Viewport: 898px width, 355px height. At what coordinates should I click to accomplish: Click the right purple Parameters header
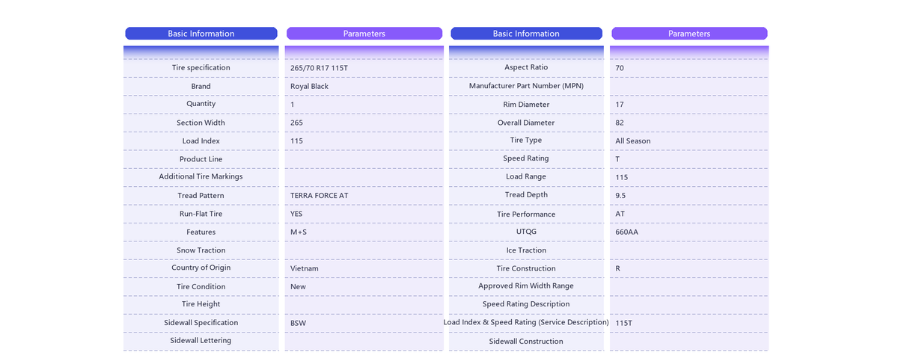(689, 34)
